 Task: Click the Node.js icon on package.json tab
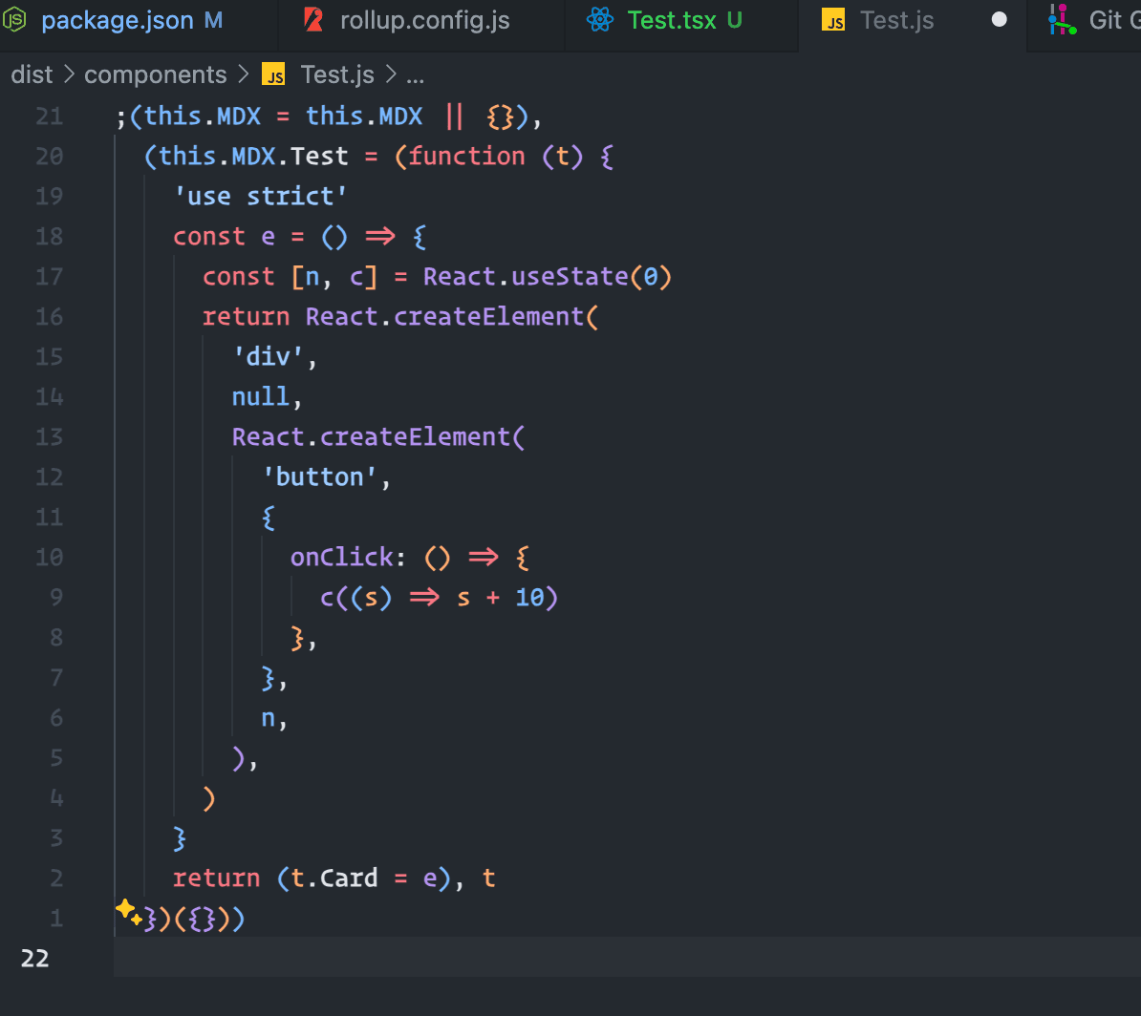click(x=17, y=20)
